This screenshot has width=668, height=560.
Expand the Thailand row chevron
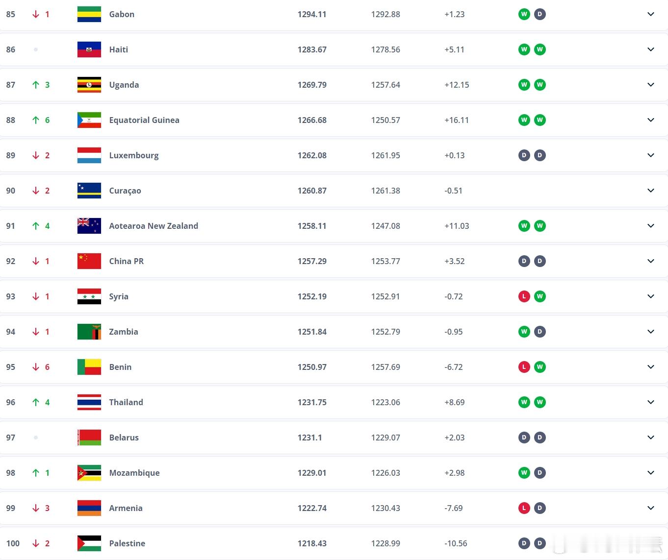tap(651, 402)
